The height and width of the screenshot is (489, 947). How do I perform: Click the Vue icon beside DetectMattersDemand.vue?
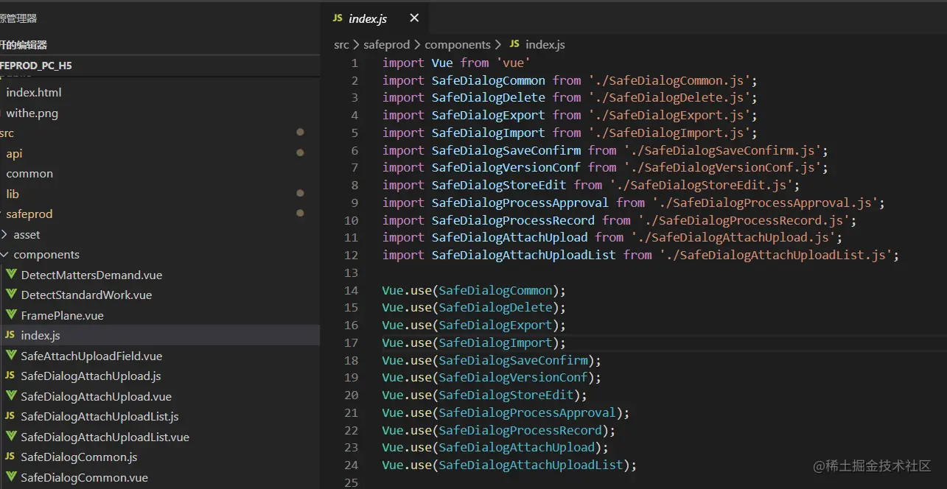[x=11, y=275]
